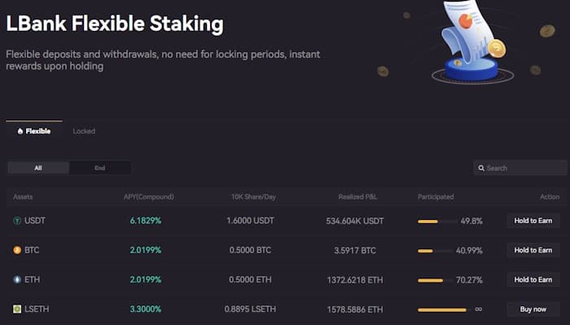This screenshot has height=325, width=570.
Task: Click the green LSETH icon
Action: (17, 309)
